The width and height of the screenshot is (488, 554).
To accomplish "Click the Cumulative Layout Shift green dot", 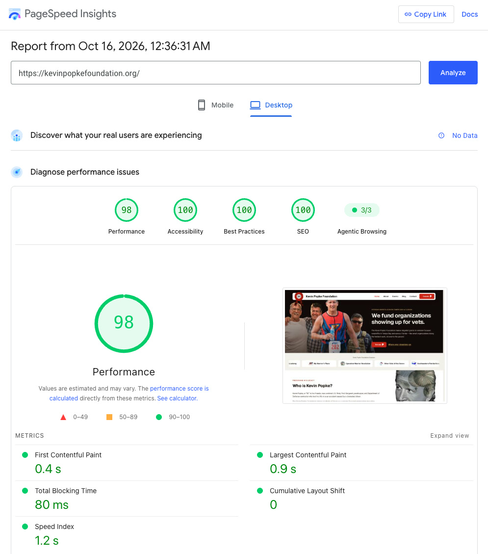I will click(x=260, y=491).
